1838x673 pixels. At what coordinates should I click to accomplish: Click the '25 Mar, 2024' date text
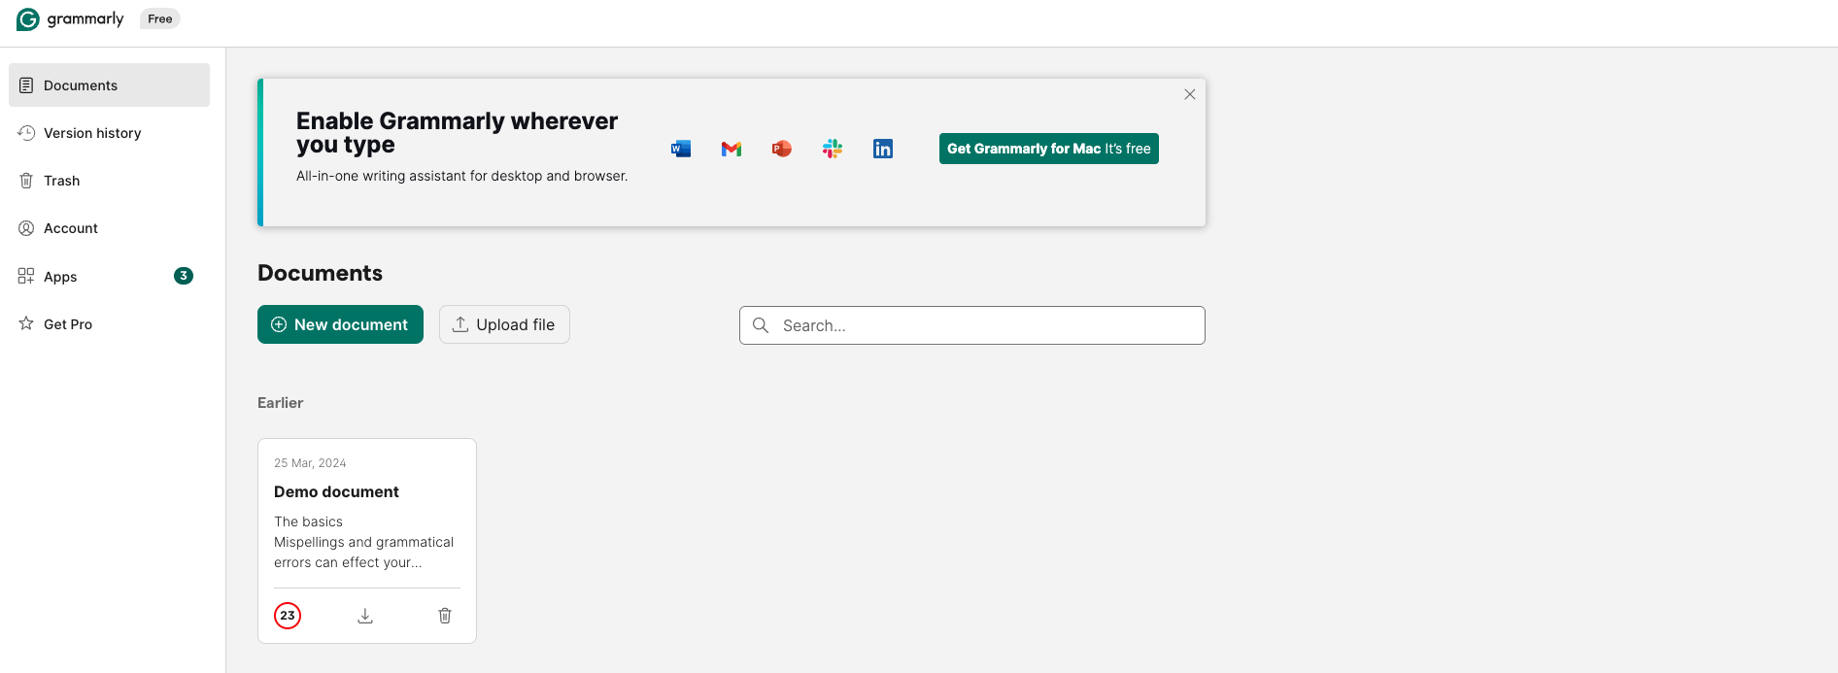[x=310, y=463]
